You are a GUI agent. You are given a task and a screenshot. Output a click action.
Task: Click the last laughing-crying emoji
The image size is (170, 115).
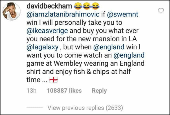(95, 6)
